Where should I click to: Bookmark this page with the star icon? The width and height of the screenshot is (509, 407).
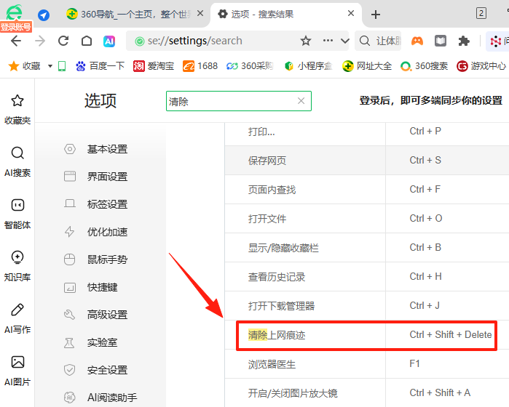305,41
